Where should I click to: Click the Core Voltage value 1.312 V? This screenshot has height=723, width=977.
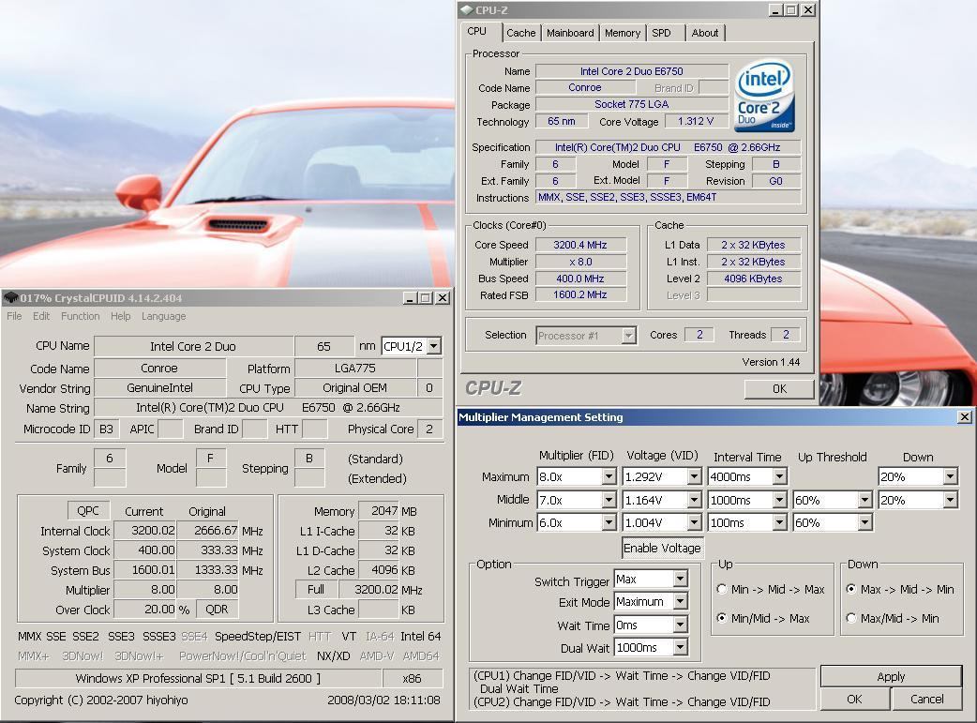tap(696, 121)
